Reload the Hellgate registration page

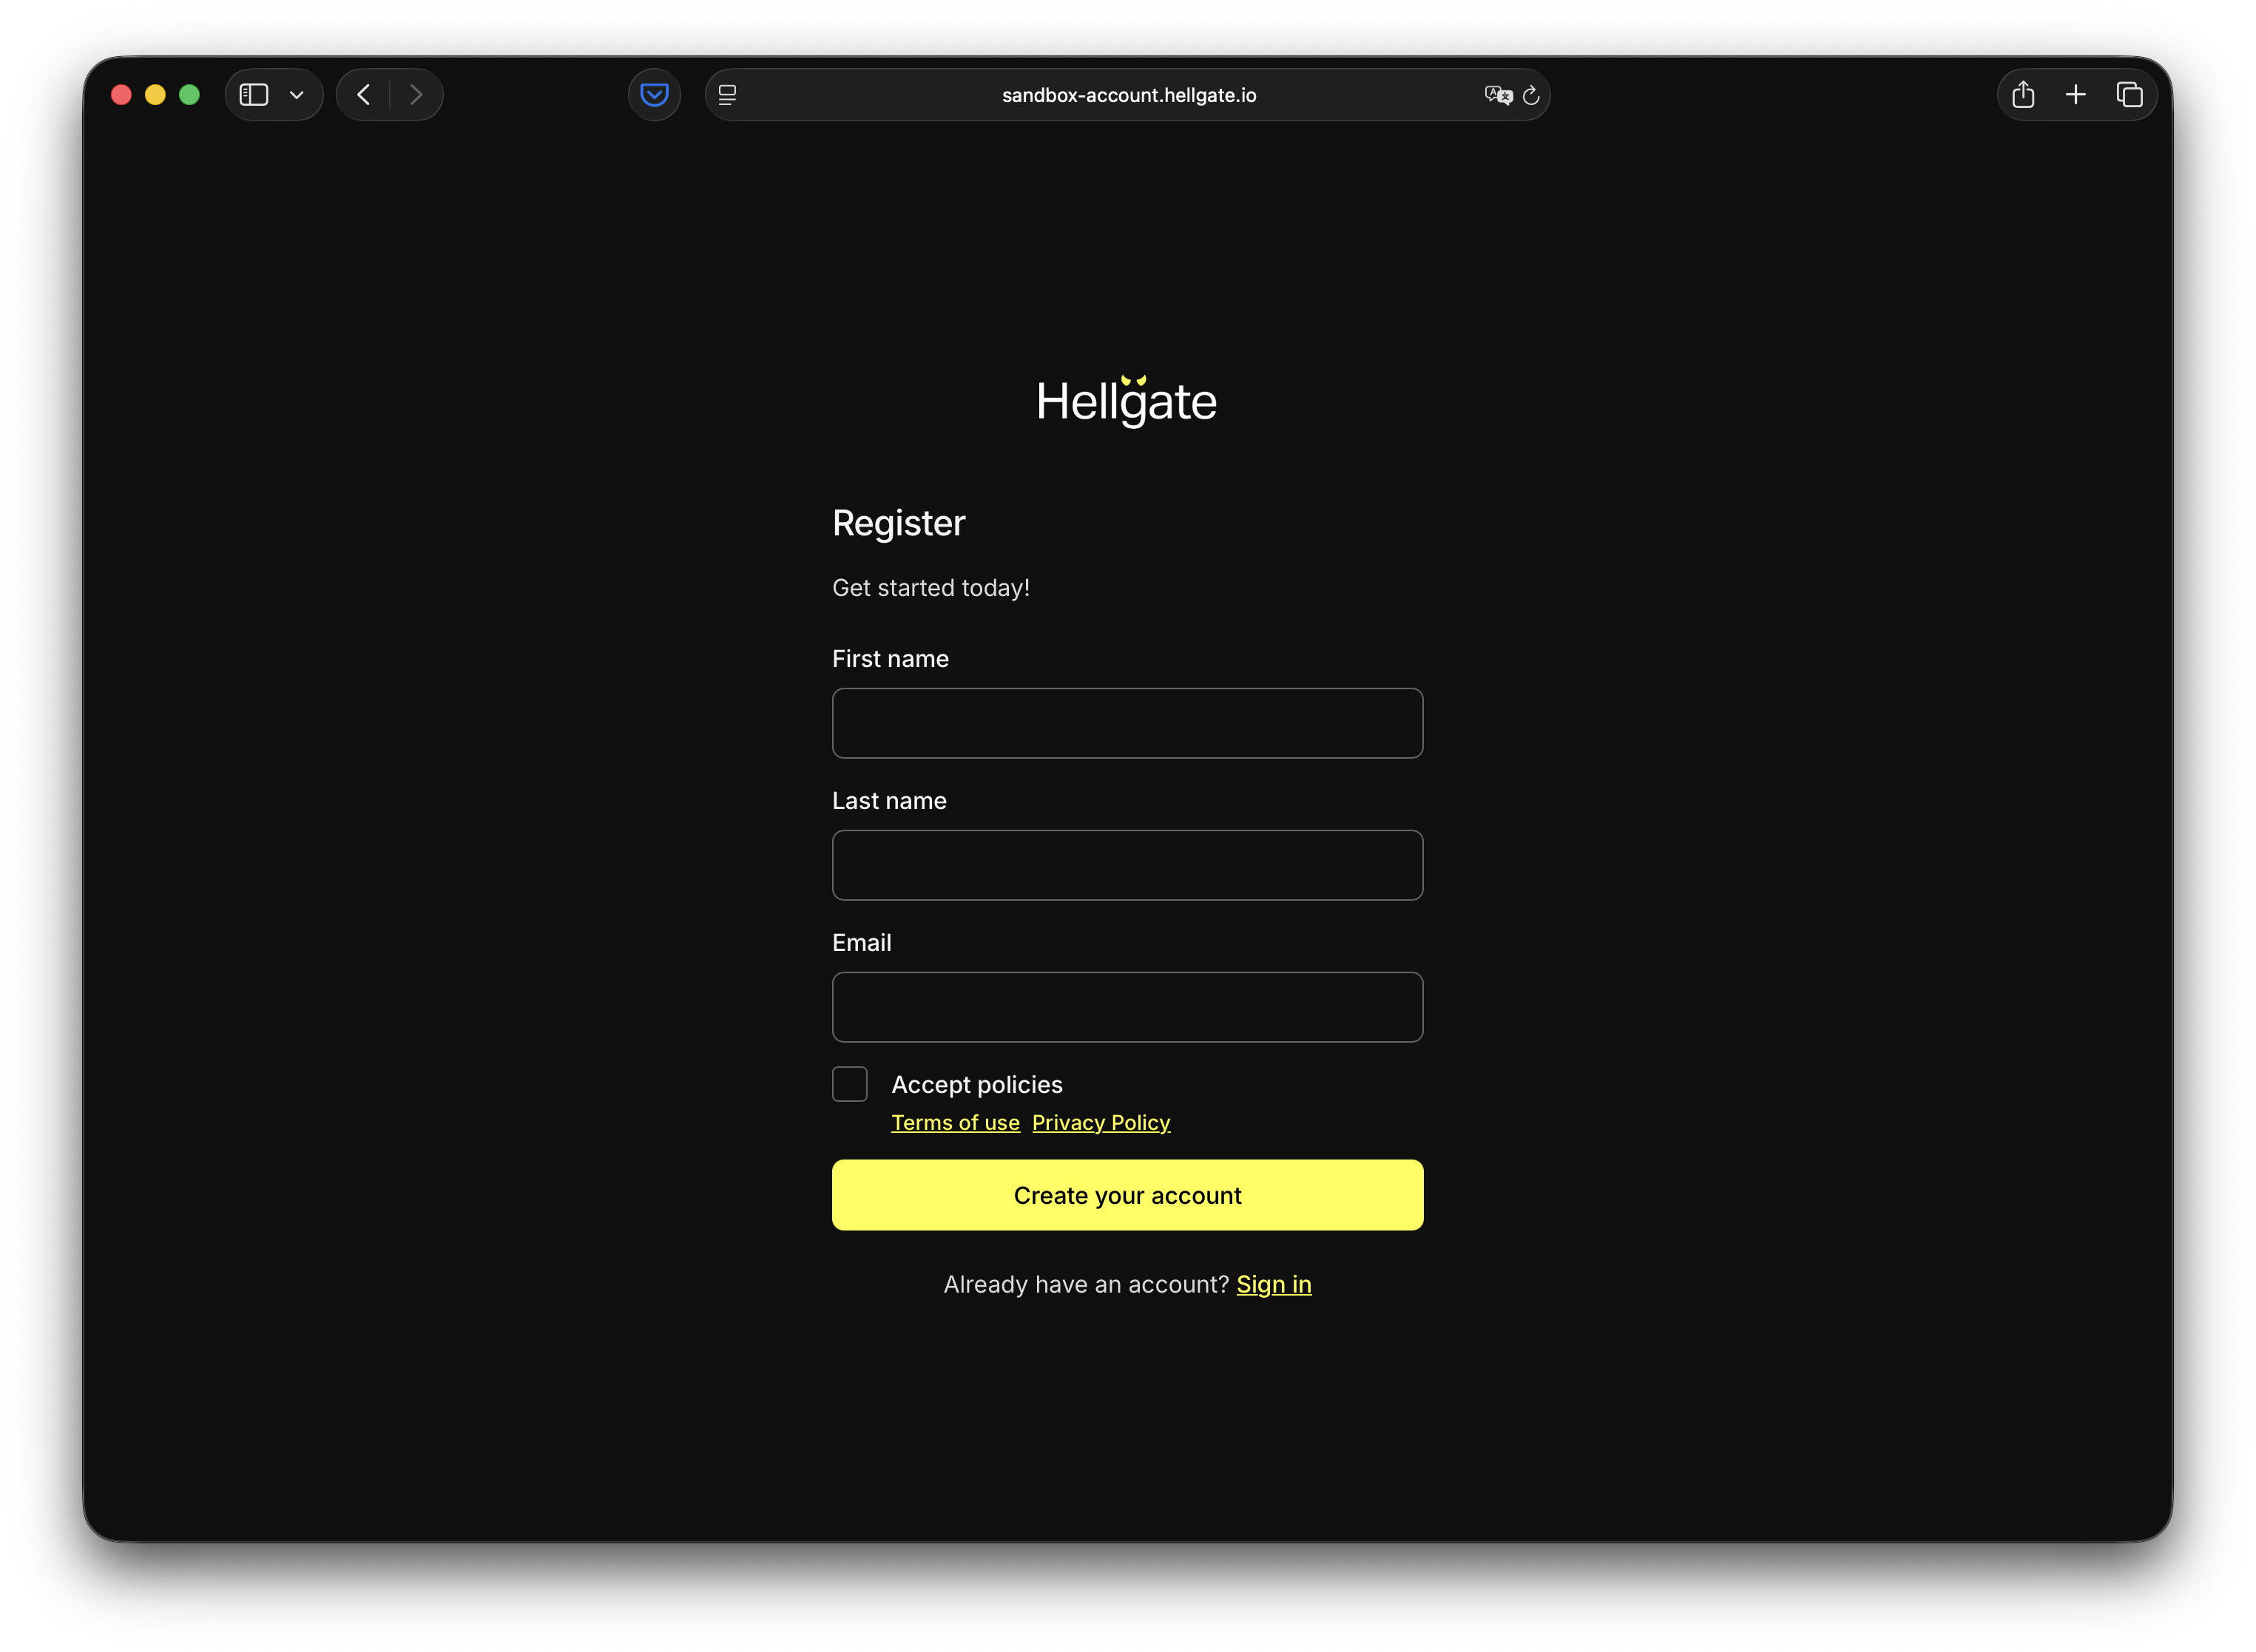[x=1532, y=95]
